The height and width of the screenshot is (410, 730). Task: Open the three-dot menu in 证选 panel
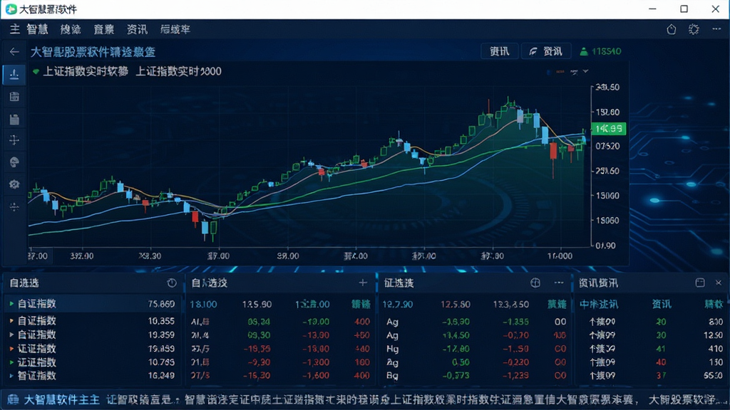(x=559, y=283)
